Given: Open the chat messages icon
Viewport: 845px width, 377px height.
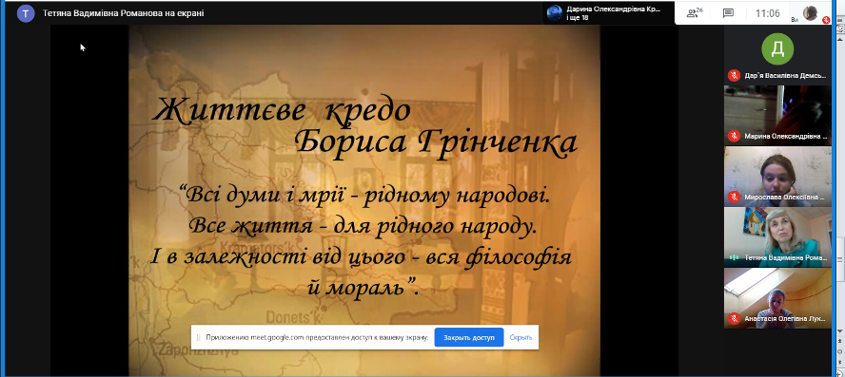Looking at the screenshot, I should (728, 13).
